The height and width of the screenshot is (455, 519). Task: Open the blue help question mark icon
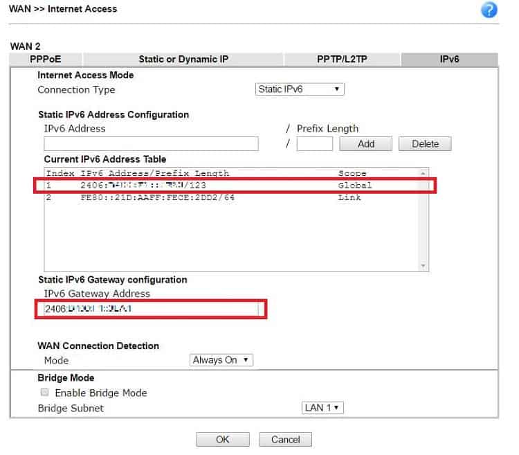pyautogui.click(x=489, y=10)
